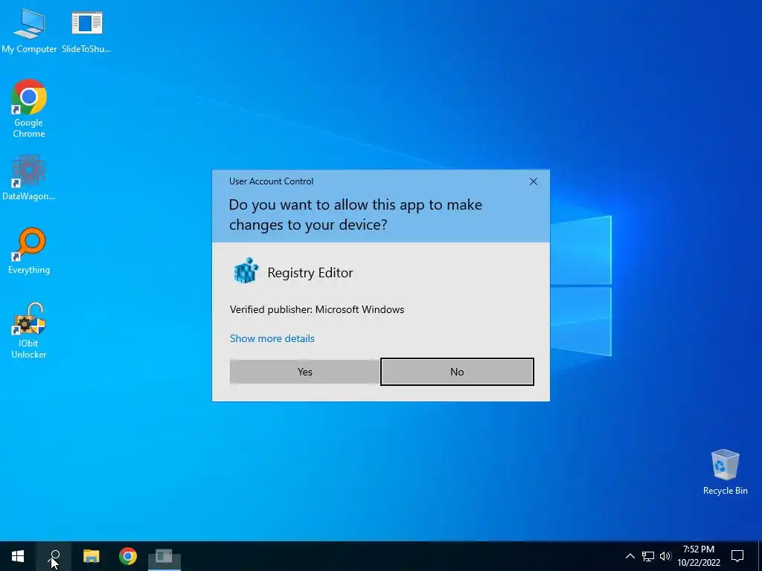Launch Chrome from the taskbar

[x=128, y=556]
